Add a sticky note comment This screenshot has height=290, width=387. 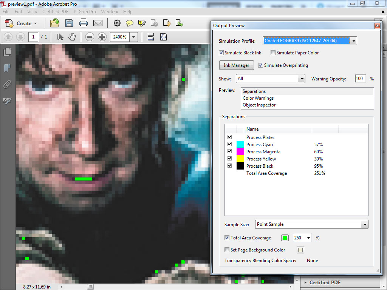[129, 23]
